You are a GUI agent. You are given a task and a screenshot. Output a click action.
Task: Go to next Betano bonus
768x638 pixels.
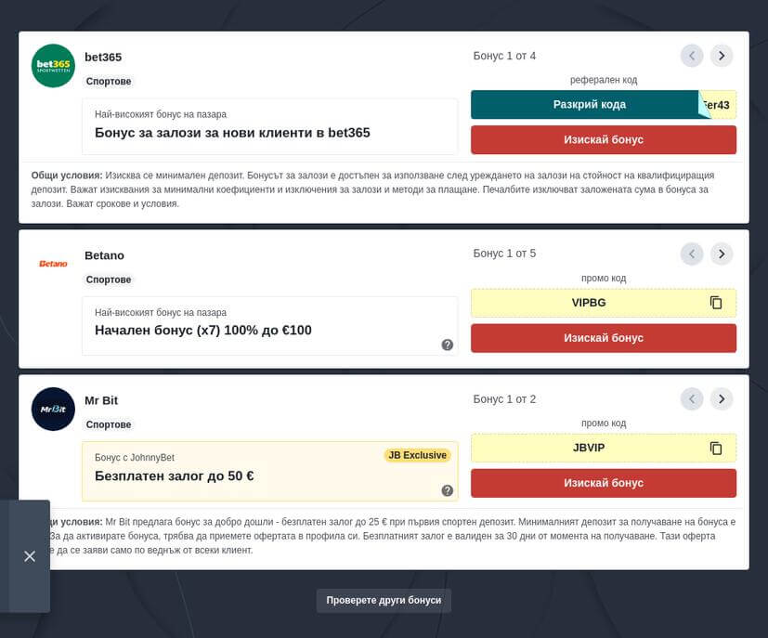click(722, 254)
